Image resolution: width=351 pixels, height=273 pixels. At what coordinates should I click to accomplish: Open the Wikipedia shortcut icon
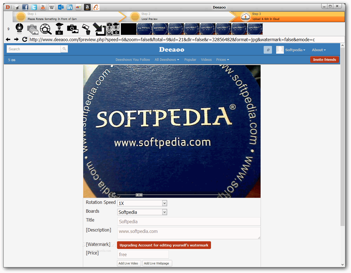coord(52,7)
